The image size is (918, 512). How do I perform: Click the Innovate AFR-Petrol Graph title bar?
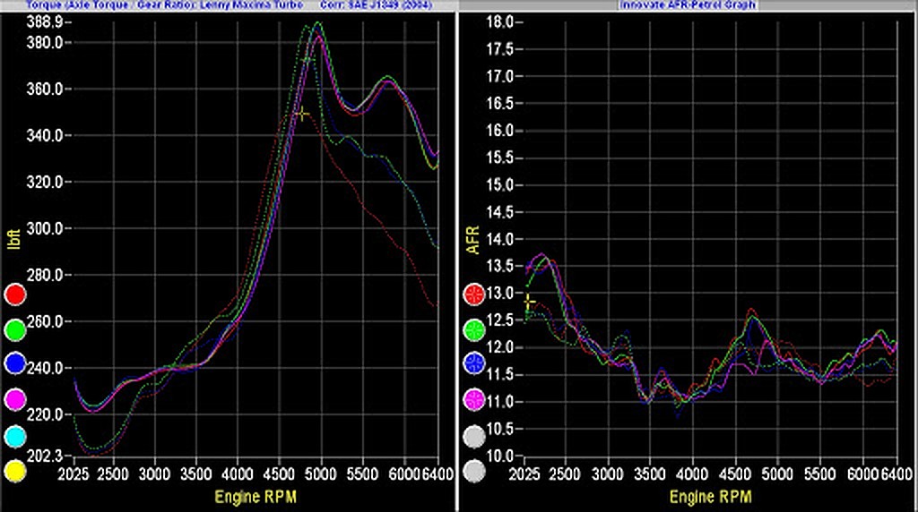(688, 4)
